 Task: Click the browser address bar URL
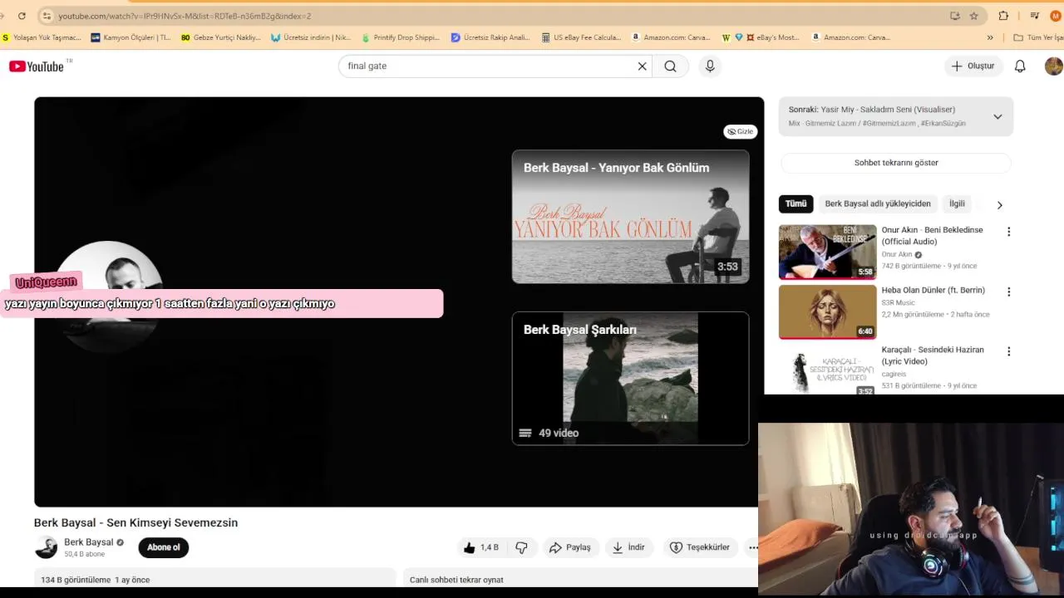point(185,16)
